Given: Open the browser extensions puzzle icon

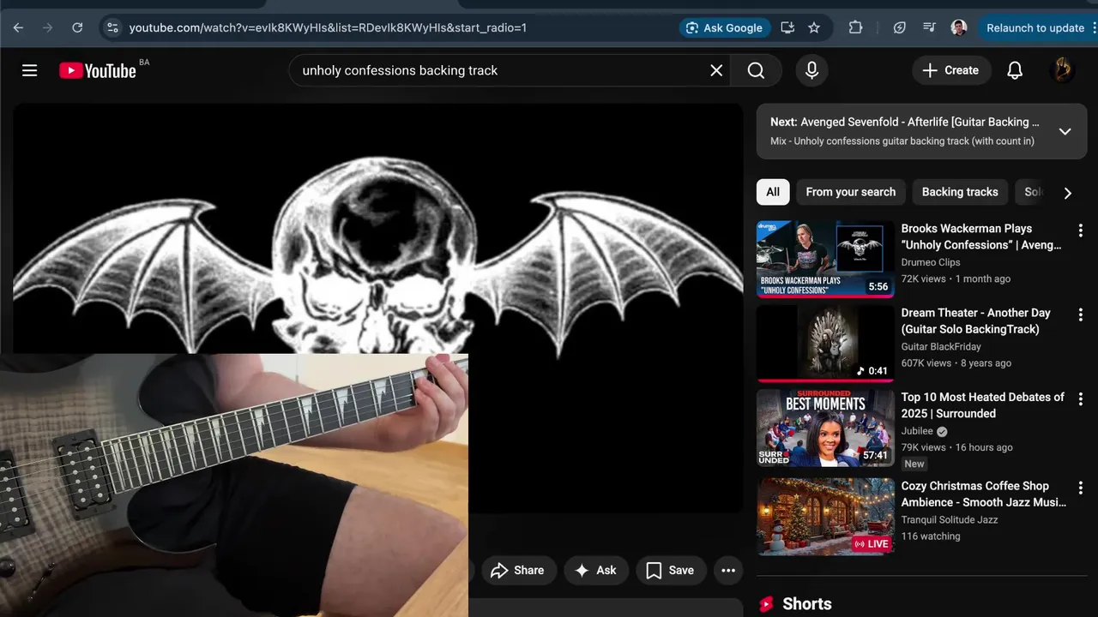Looking at the screenshot, I should (855, 27).
